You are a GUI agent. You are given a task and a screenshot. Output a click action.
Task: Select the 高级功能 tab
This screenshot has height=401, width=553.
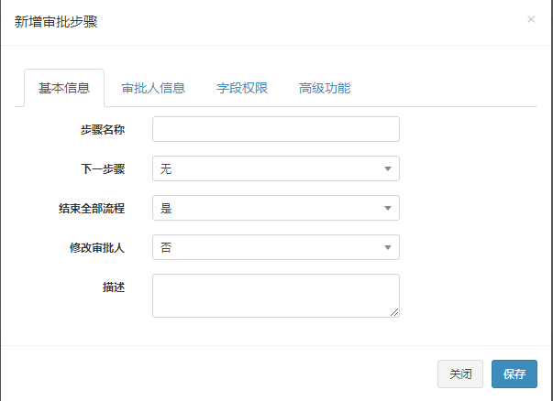325,89
